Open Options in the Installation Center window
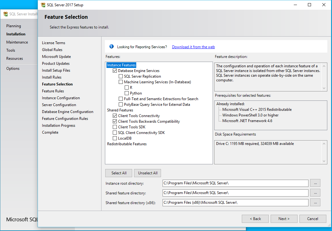The height and width of the screenshot is (231, 332). (13, 69)
